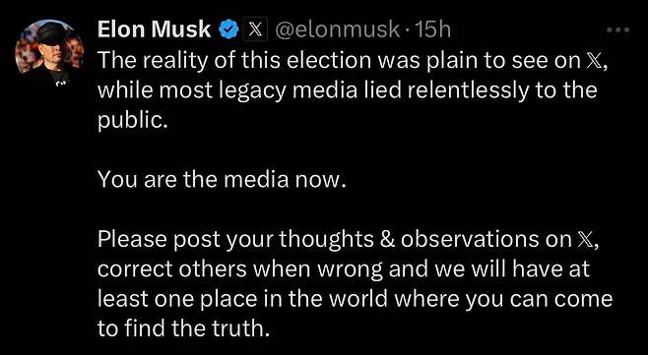The image size is (648, 355).
Task: Click the line 'least one place in the world'
Action: coord(355,300)
